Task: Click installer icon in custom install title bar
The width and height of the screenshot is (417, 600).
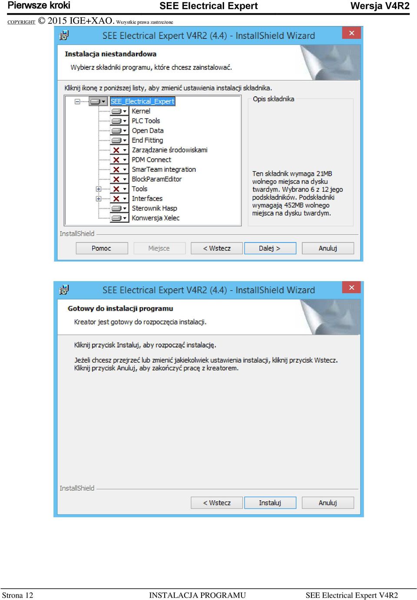Action: (64, 35)
